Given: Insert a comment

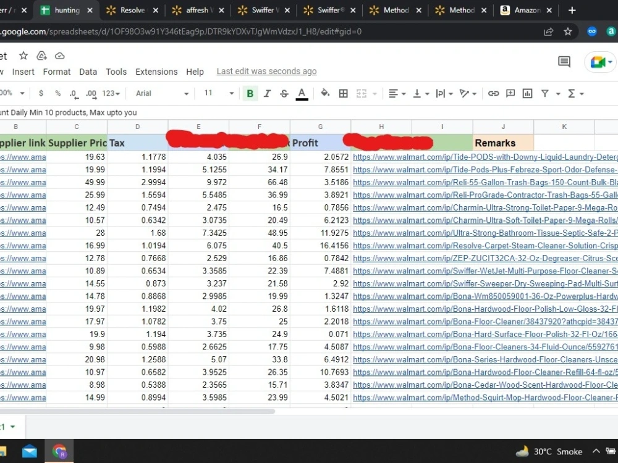Looking at the screenshot, I should pos(510,93).
